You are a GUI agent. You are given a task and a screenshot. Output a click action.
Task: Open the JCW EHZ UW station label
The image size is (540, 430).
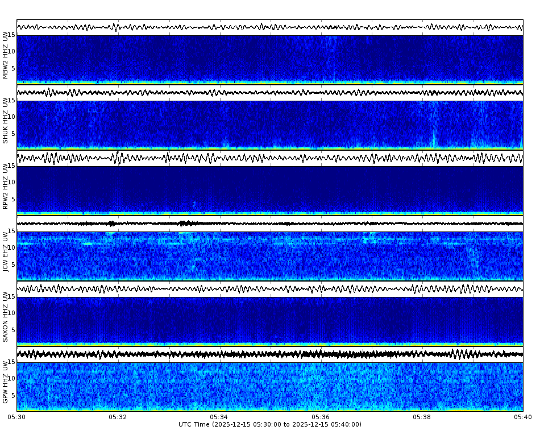pyautogui.click(x=6, y=252)
